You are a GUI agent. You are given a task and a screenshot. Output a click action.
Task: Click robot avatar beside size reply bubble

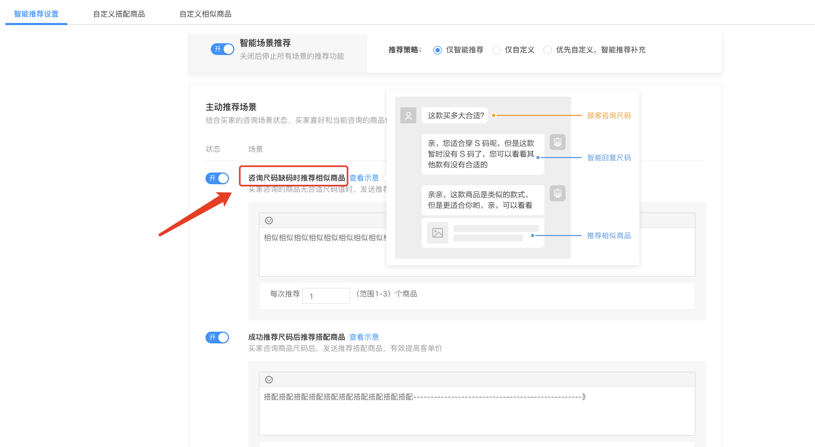coord(558,142)
